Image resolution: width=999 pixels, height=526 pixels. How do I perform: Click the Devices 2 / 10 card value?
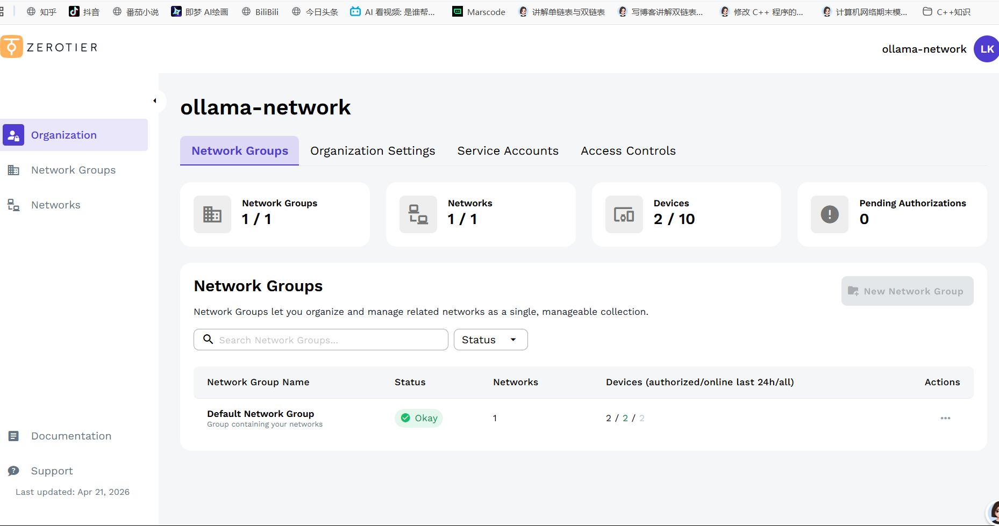coord(674,219)
